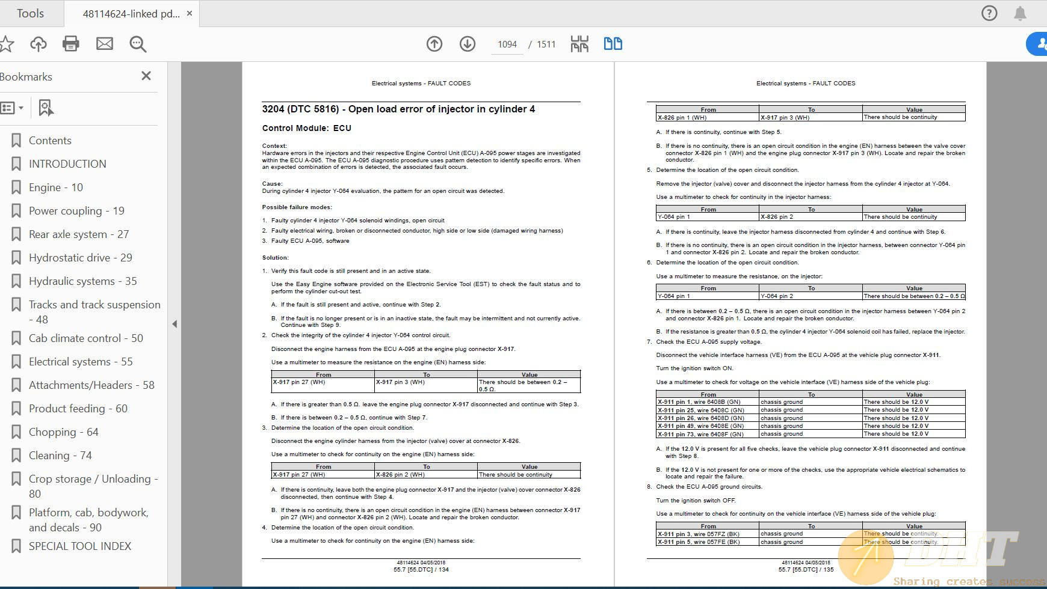1047x589 pixels.
Task: Open bookmark options dropdown menu
Action: tap(13, 108)
